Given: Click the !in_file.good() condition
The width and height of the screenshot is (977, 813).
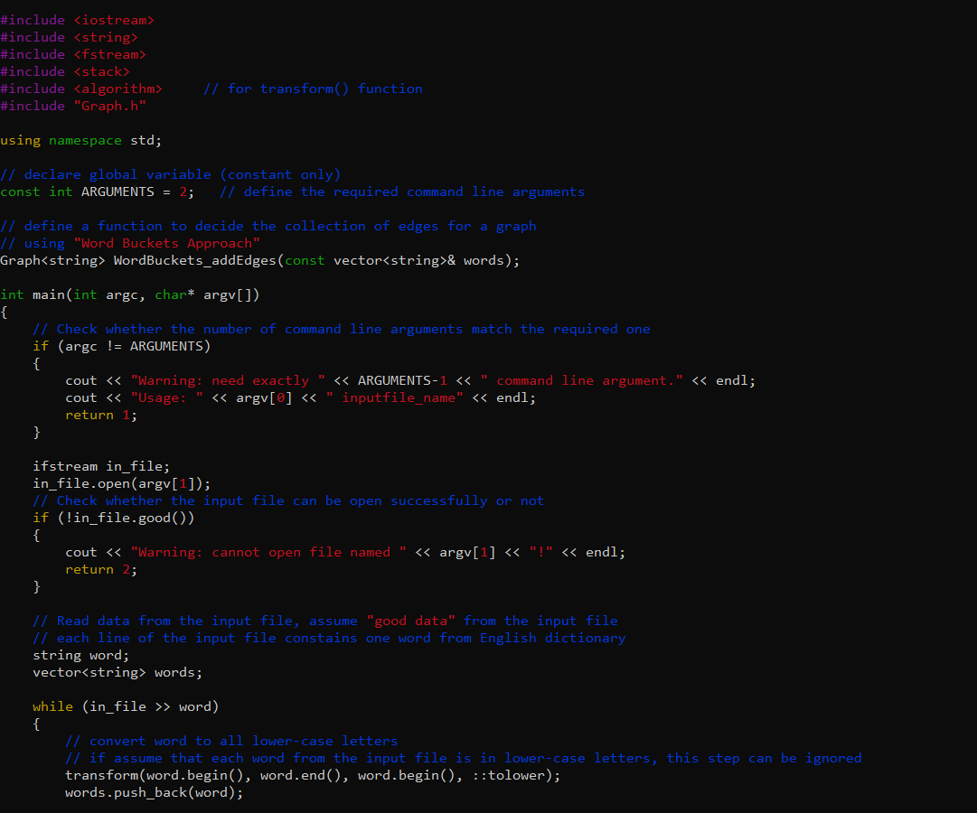Looking at the screenshot, I should point(127,518).
